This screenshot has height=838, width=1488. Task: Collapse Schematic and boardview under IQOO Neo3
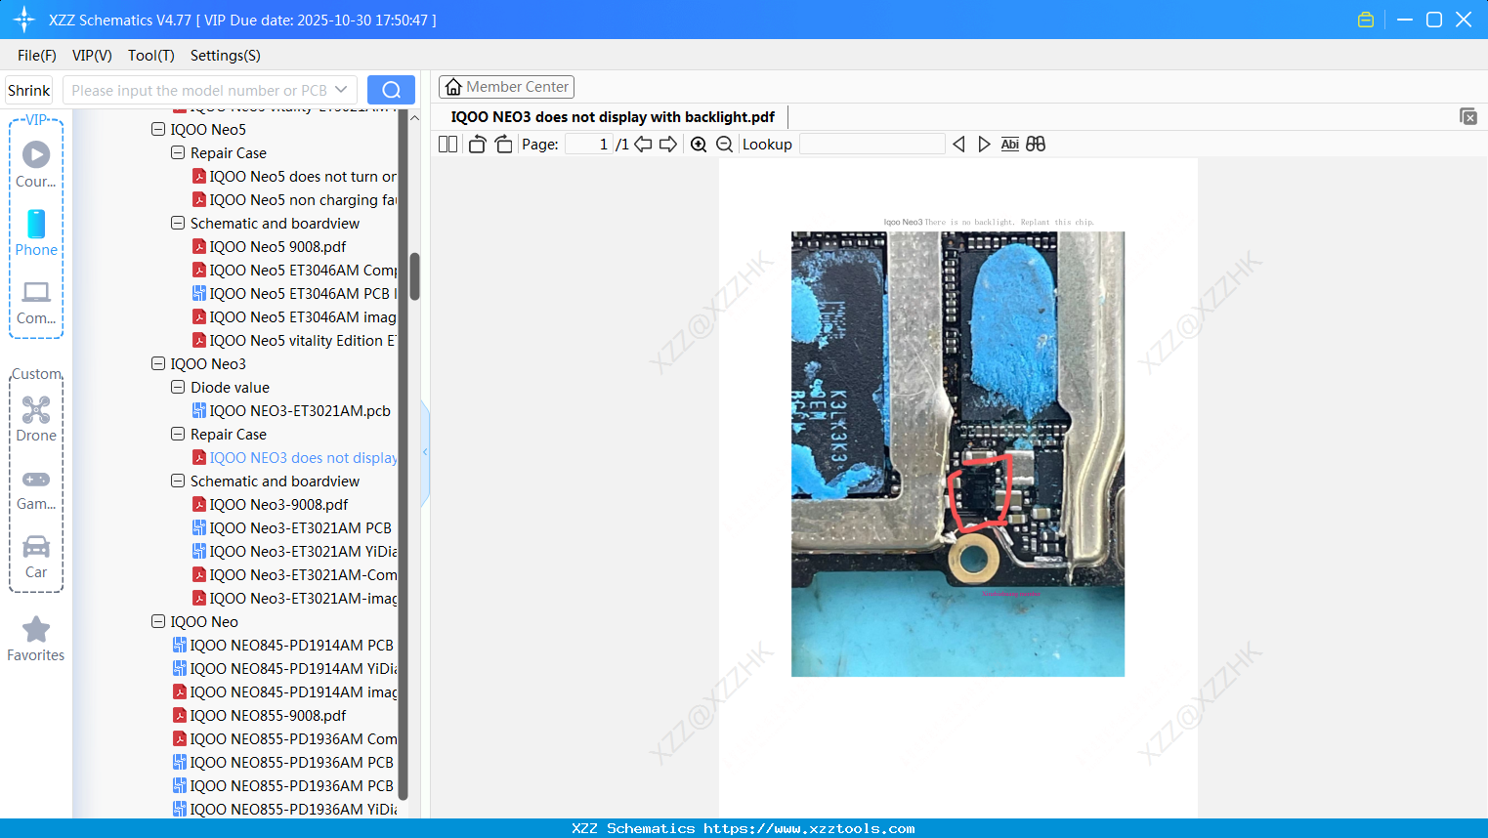[178, 481]
